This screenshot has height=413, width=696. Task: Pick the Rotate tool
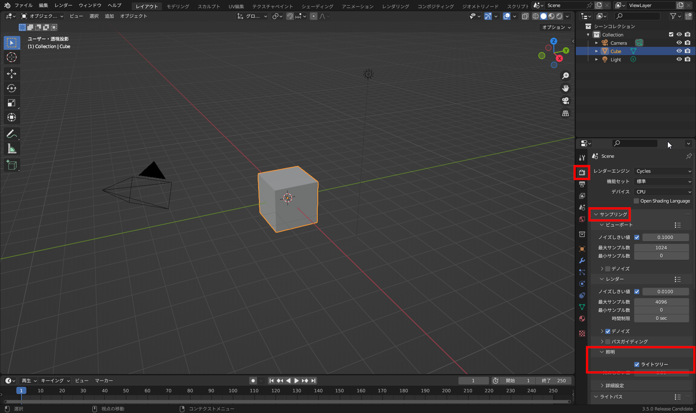coord(12,88)
